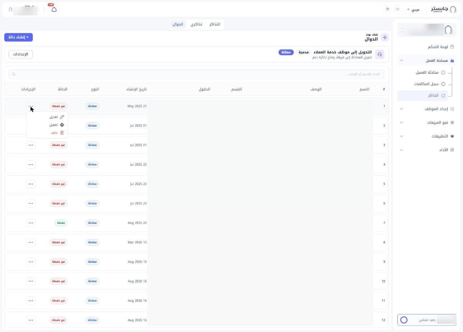Click the الاسم column header
This screenshot has height=332, width=463.
[365, 89]
